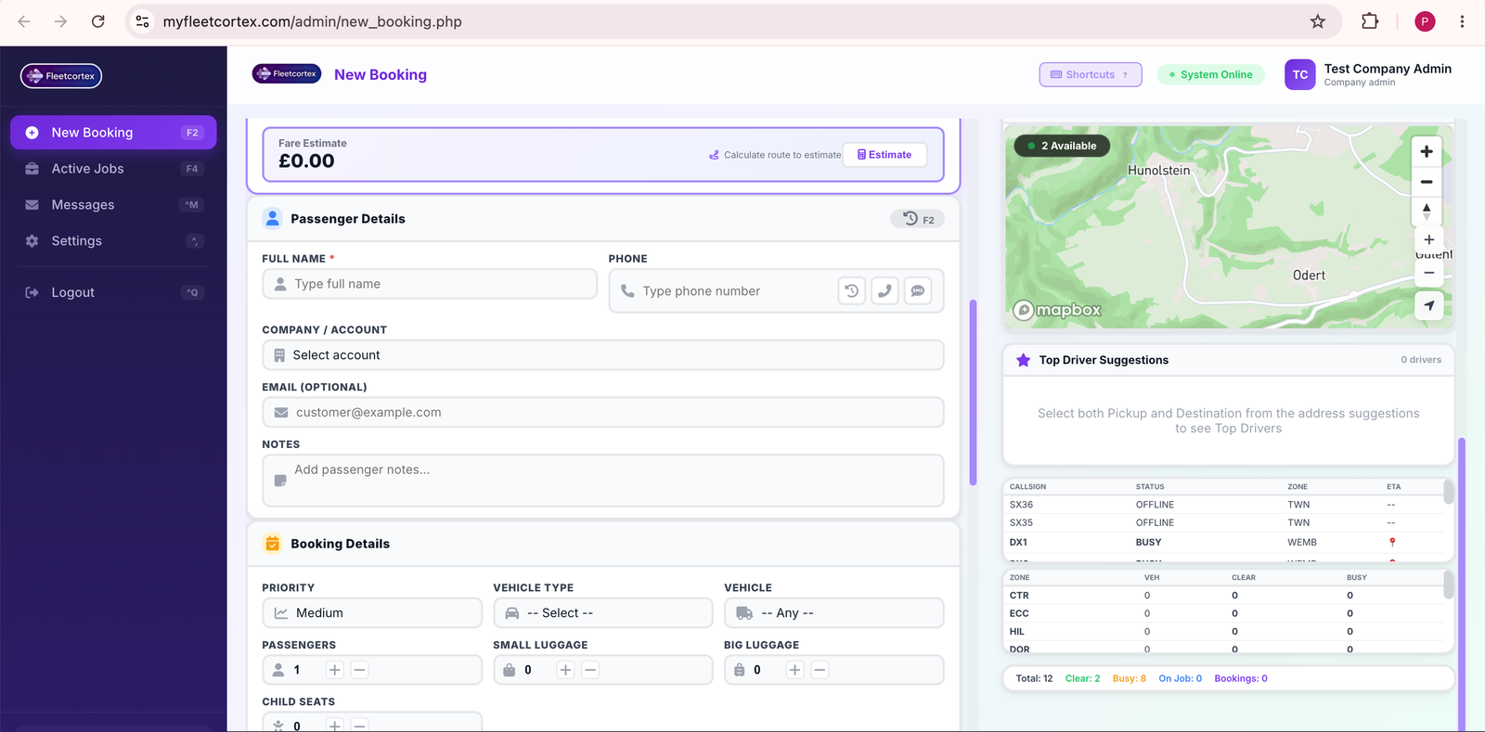The height and width of the screenshot is (732, 1485).
Task: Click the phone history icon button
Action: pos(851,290)
